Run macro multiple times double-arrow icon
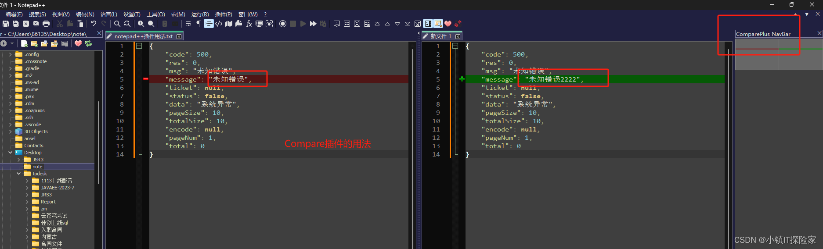Image resolution: width=823 pixels, height=249 pixels. point(313,24)
